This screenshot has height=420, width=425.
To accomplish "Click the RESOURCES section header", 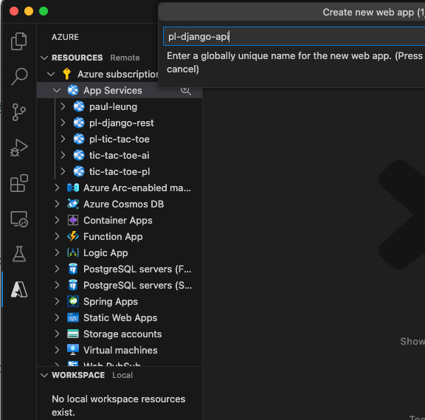I will pos(77,58).
